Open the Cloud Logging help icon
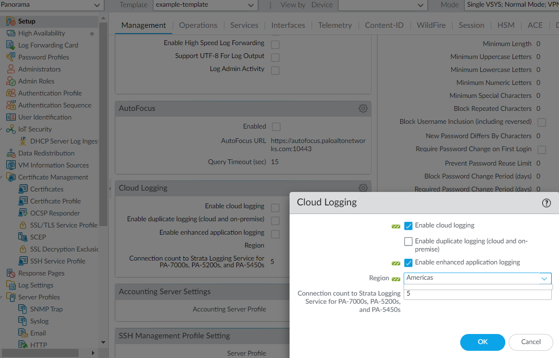The width and height of the screenshot is (559, 358). pyautogui.click(x=546, y=203)
